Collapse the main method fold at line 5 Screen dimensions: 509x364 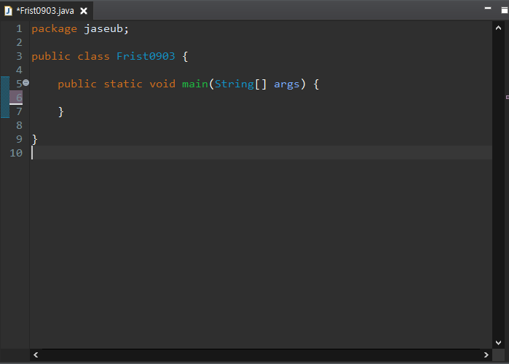(x=26, y=83)
